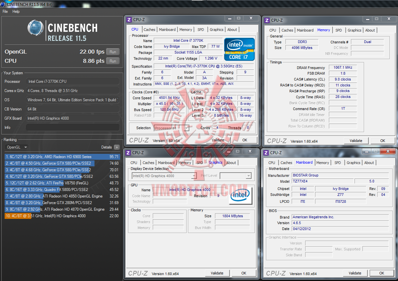Click the DRAM Frequency value 1067.1 MHz
Image resolution: width=398 pixels, height=281 pixels.
tap(343, 67)
